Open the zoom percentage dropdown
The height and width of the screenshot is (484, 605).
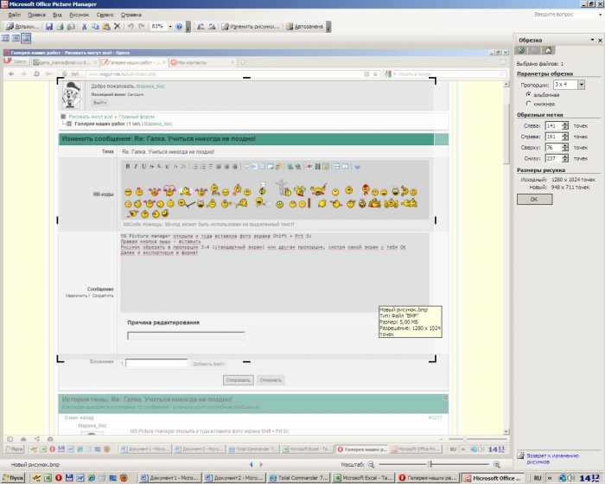click(169, 27)
